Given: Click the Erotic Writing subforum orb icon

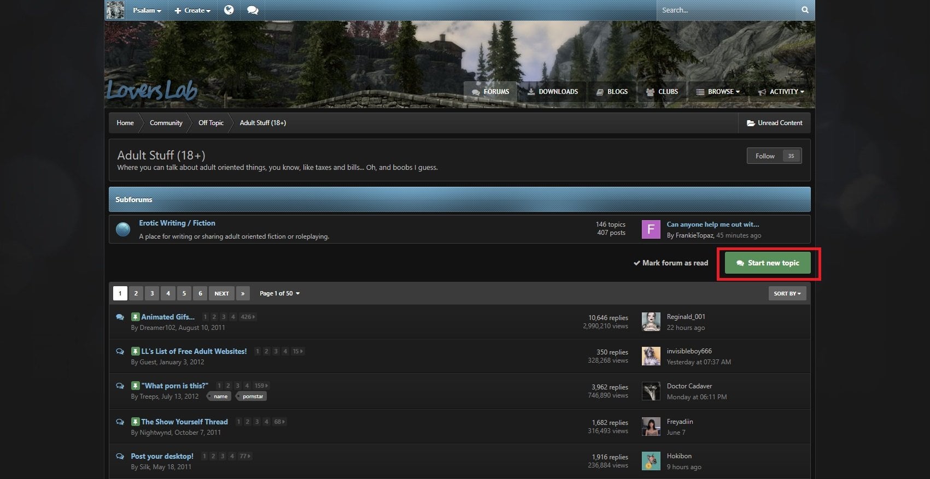Looking at the screenshot, I should (123, 229).
